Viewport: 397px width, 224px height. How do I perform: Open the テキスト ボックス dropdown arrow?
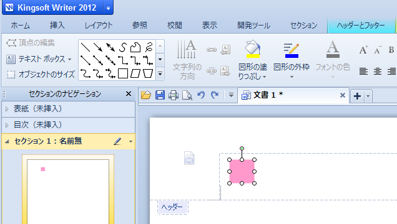(70, 60)
